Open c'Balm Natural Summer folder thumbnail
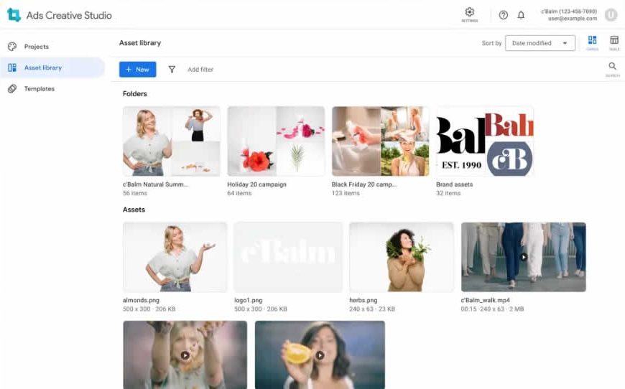 172,141
